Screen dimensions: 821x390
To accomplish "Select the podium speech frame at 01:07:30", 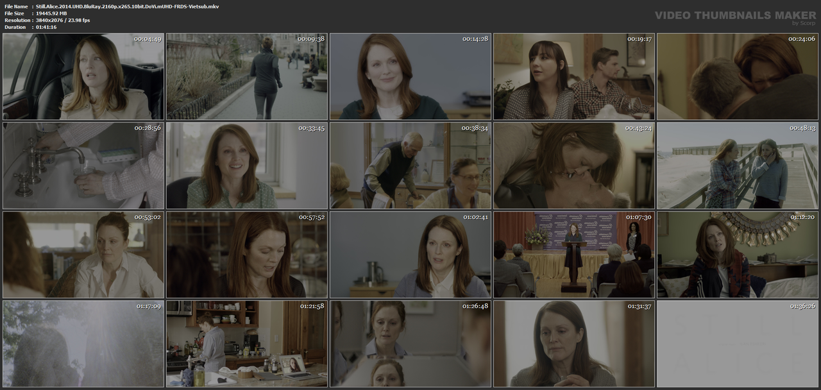I will coord(574,255).
